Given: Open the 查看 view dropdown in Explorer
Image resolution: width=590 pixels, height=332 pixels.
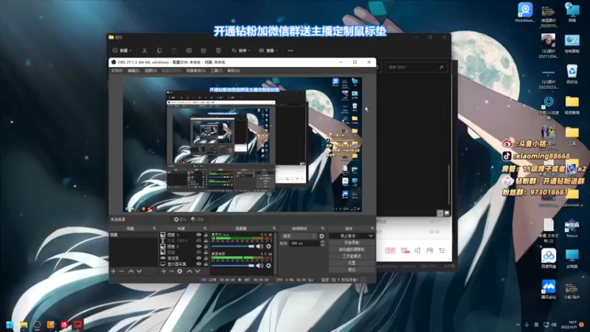Looking at the screenshot, I should tap(268, 50).
